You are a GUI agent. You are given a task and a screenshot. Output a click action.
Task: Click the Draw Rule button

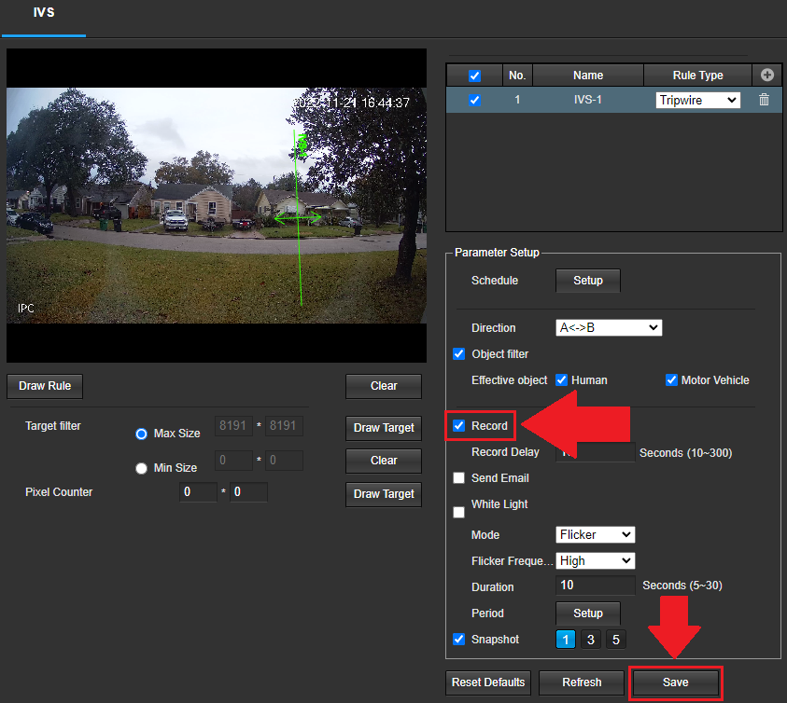click(x=45, y=386)
